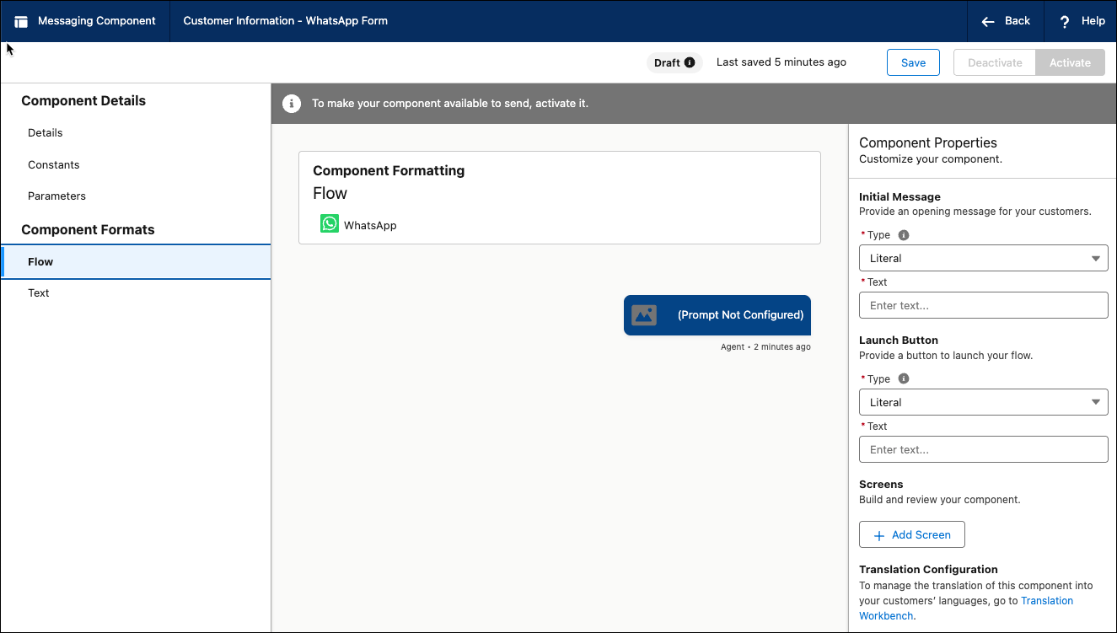
Task: Click the Messaging Component app icon
Action: click(22, 22)
